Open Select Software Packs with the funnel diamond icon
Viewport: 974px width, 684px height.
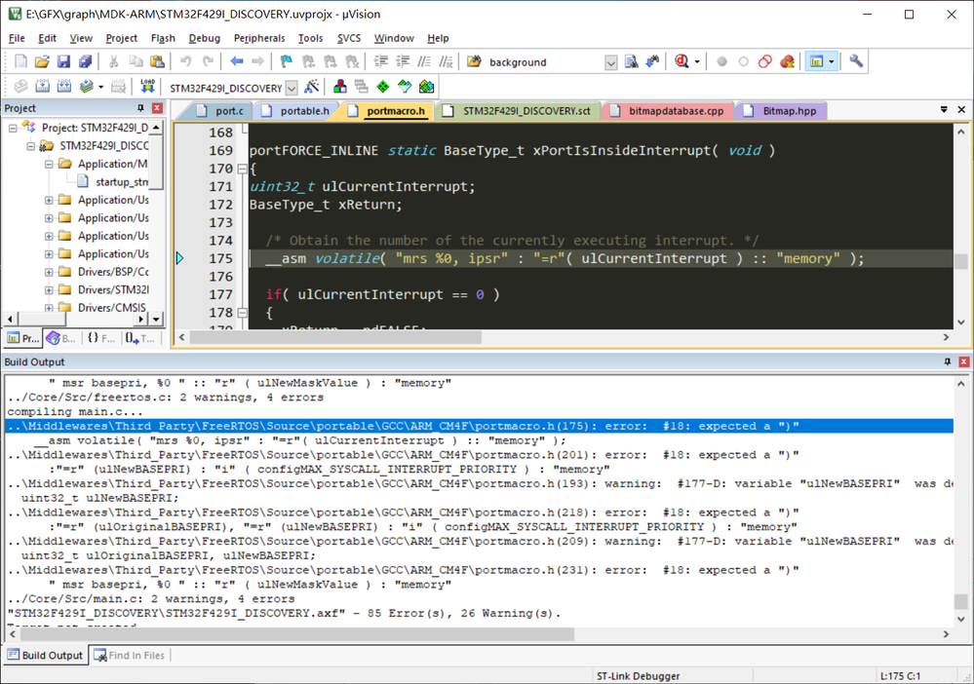click(x=405, y=87)
